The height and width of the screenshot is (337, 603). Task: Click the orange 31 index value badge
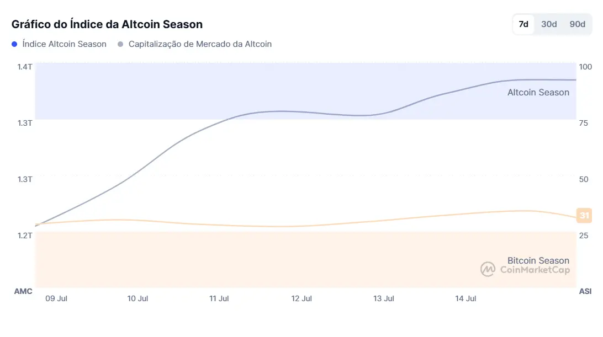585,215
